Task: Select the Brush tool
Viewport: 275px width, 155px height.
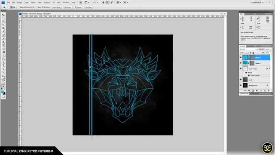Action: click(3, 39)
